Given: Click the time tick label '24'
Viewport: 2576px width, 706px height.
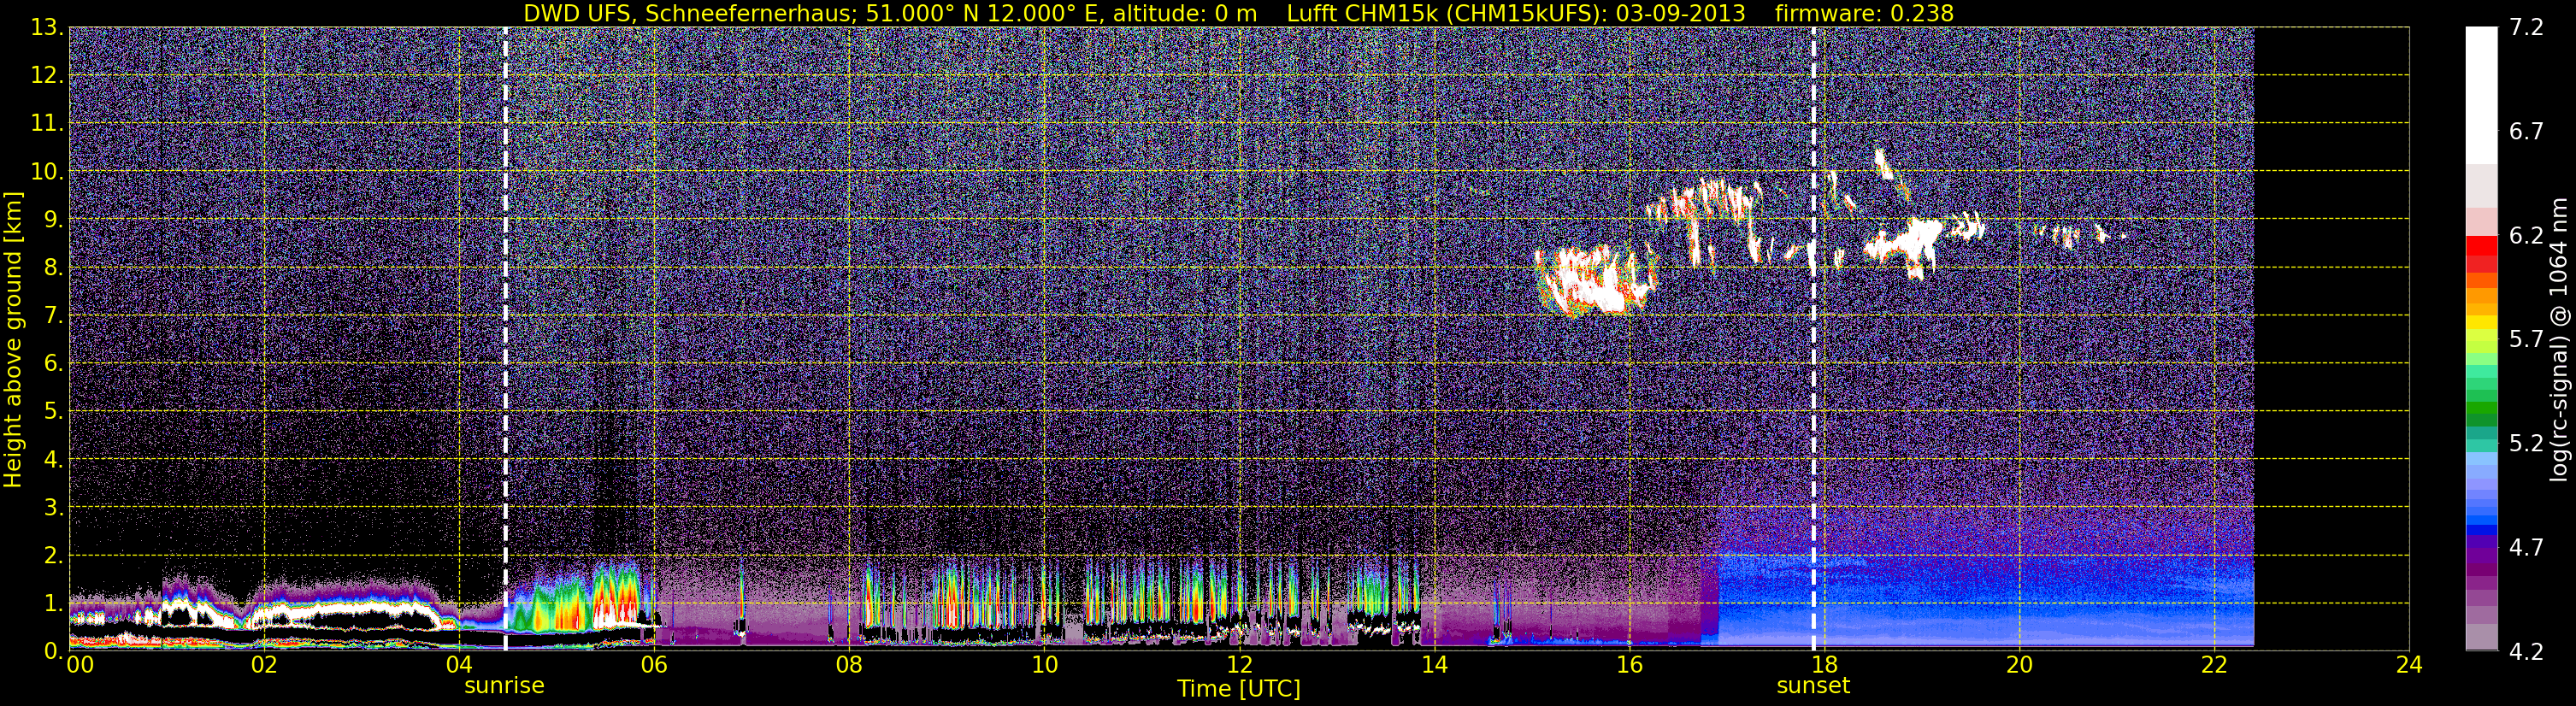Looking at the screenshot, I should [2409, 665].
